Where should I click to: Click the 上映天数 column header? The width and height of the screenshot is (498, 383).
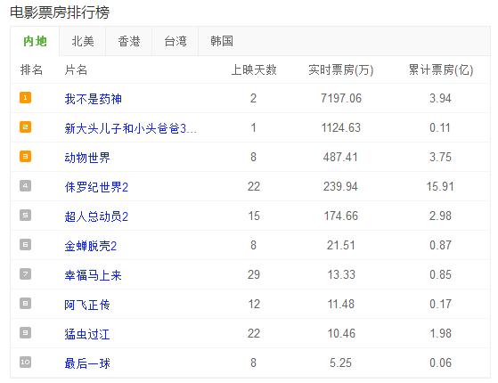(254, 69)
